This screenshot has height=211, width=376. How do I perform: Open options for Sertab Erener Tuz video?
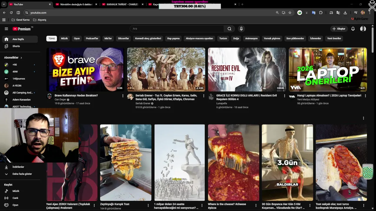click(204, 96)
